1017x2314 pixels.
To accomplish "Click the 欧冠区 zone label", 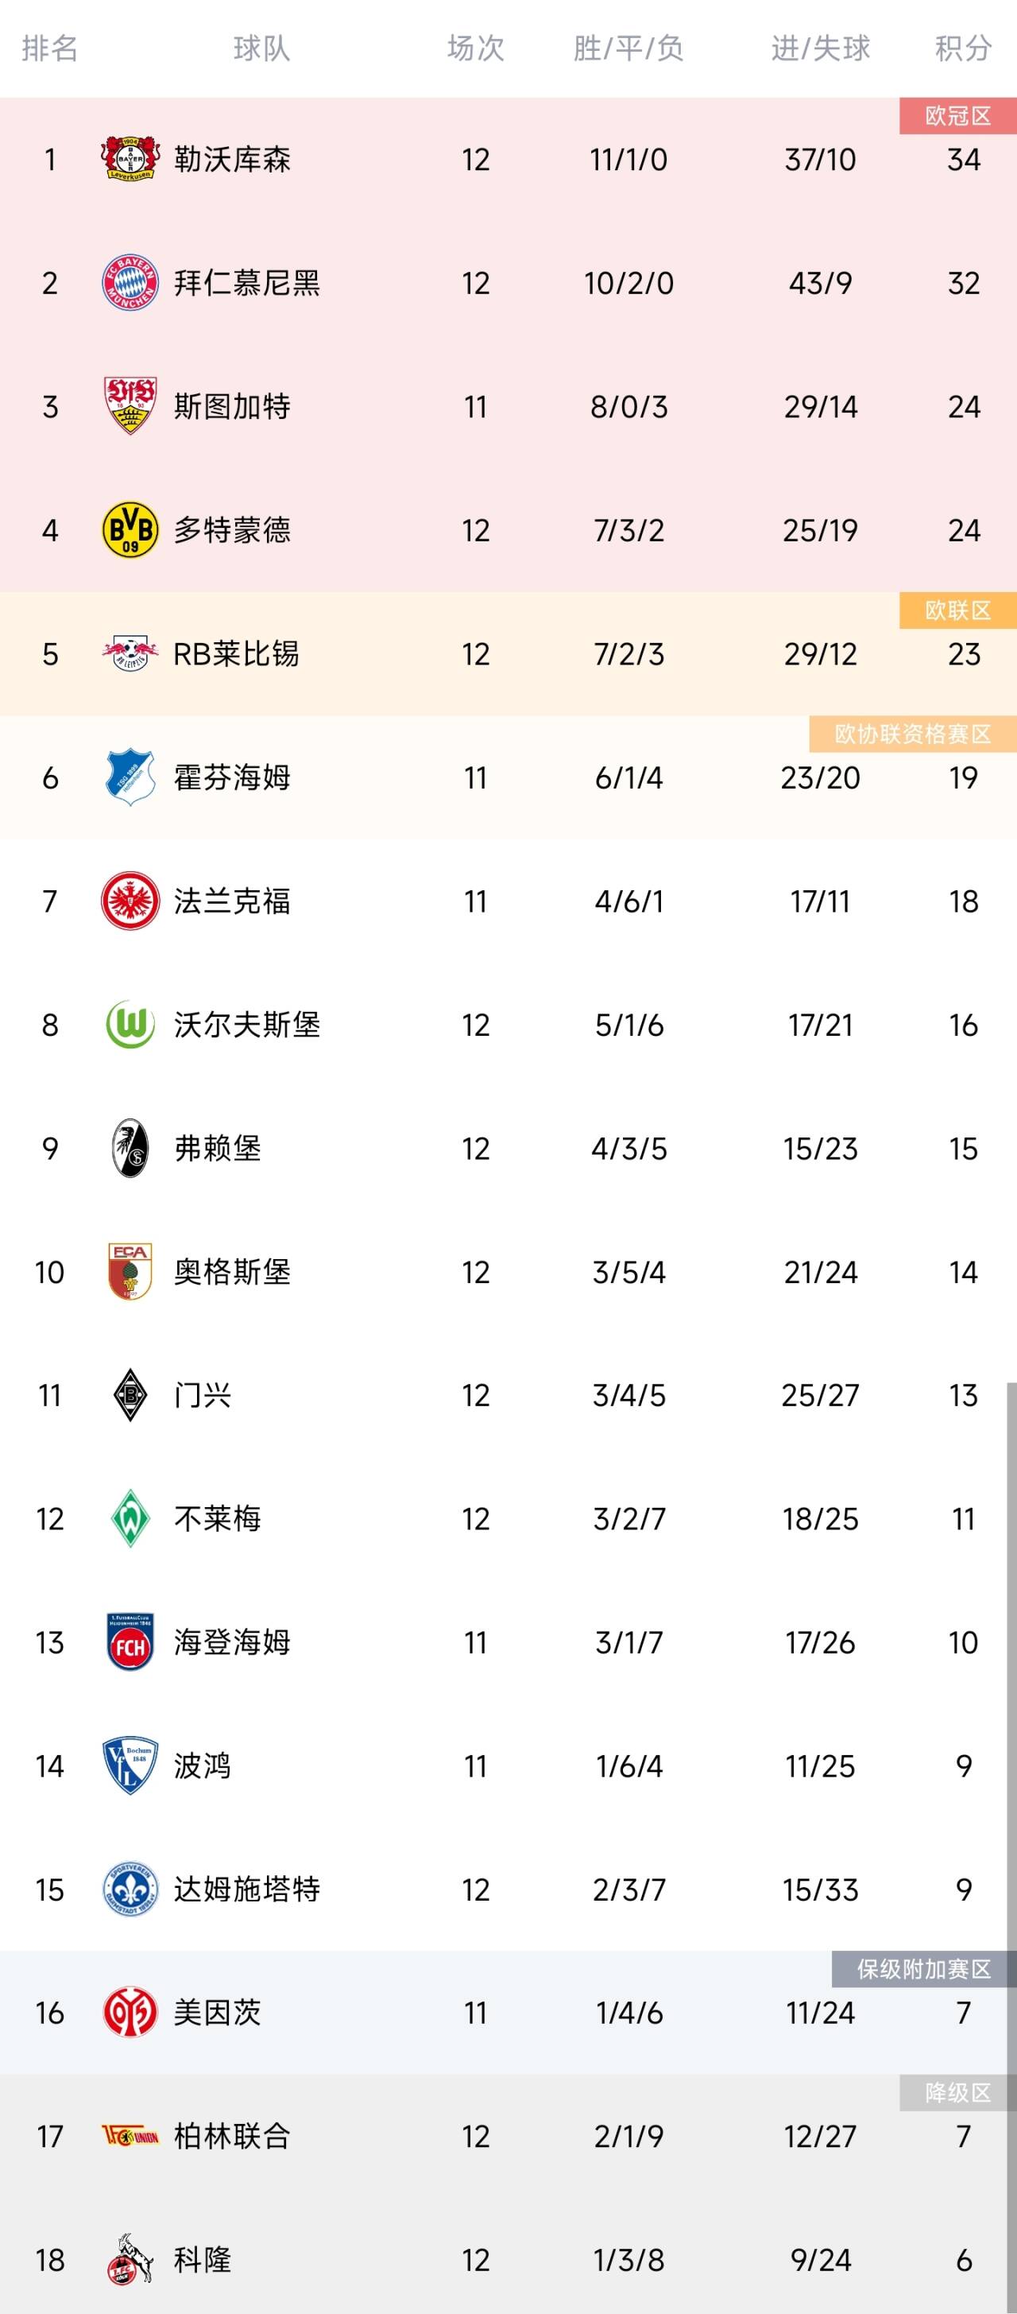I will coord(957,117).
